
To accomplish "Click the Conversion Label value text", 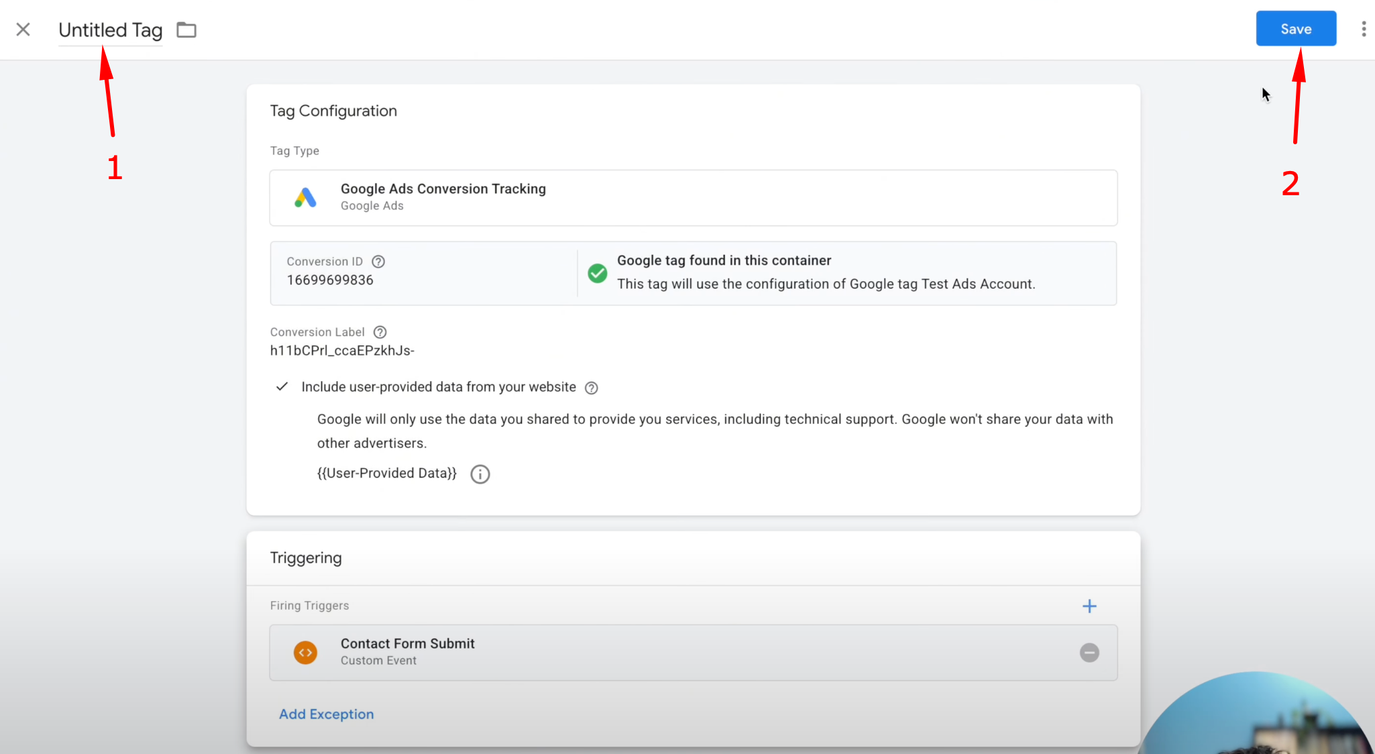I will pos(342,351).
